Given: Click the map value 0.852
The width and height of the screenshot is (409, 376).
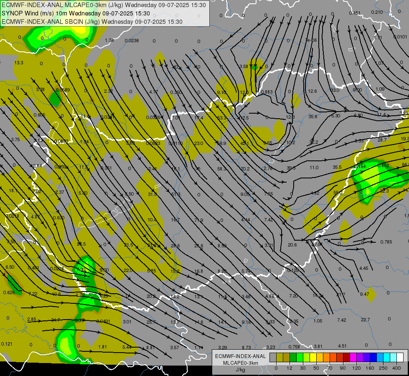Looking at the screenshot, I should (384, 165).
